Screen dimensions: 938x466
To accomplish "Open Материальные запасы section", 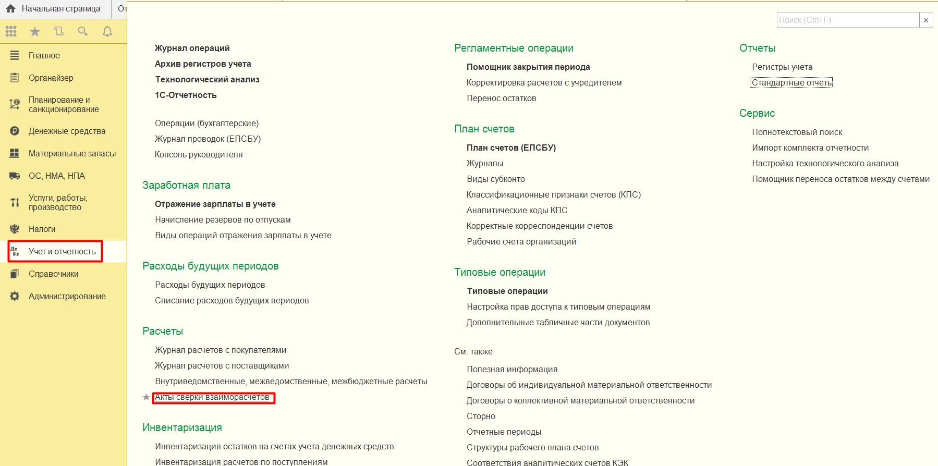I will [x=72, y=153].
